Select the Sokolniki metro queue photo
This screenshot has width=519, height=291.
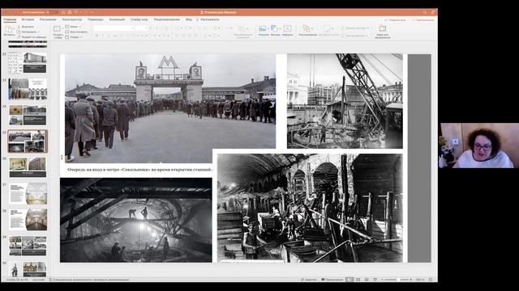coord(170,108)
